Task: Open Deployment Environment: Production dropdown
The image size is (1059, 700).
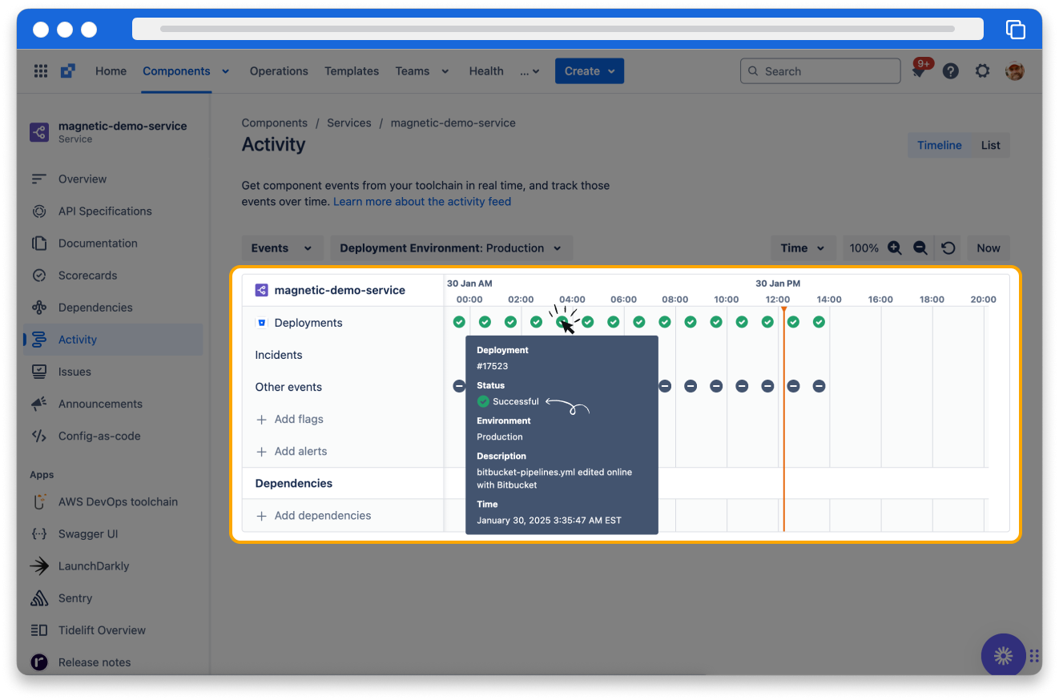Action: click(x=452, y=248)
